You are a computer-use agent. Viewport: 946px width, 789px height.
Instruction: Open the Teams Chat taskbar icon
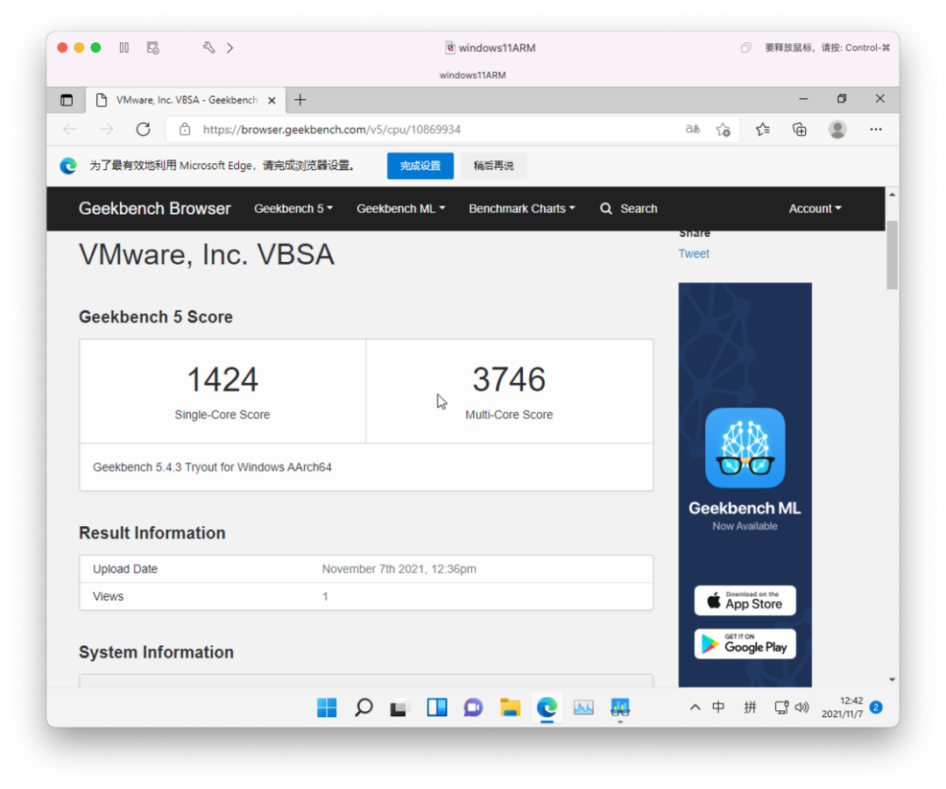pos(474,707)
